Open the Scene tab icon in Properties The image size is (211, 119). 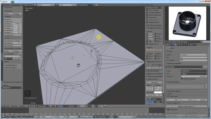[x=175, y=45]
